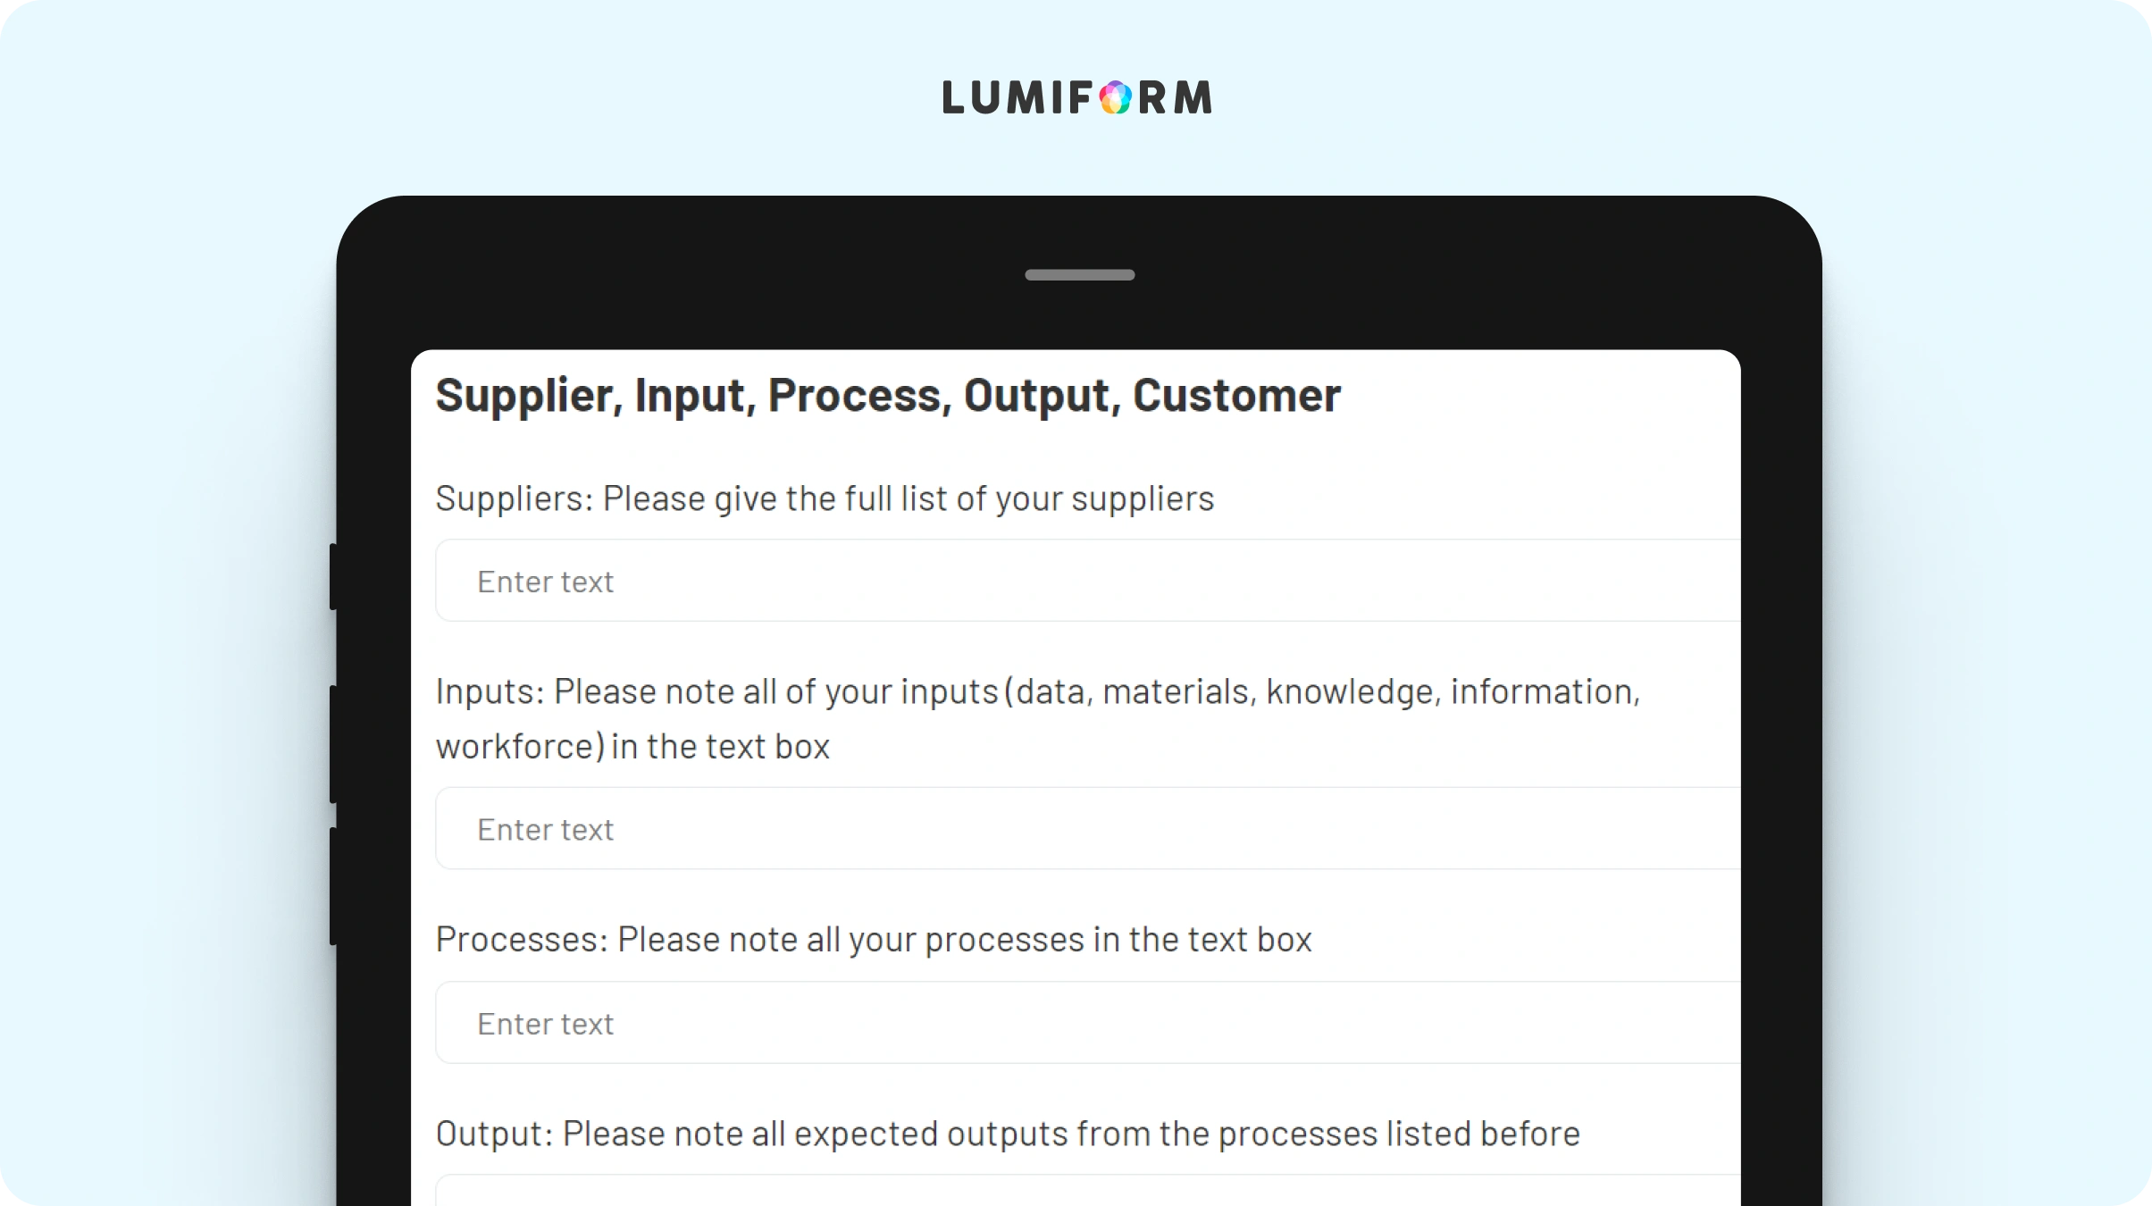Click the form title heading text
The width and height of the screenshot is (2152, 1206).
point(888,396)
